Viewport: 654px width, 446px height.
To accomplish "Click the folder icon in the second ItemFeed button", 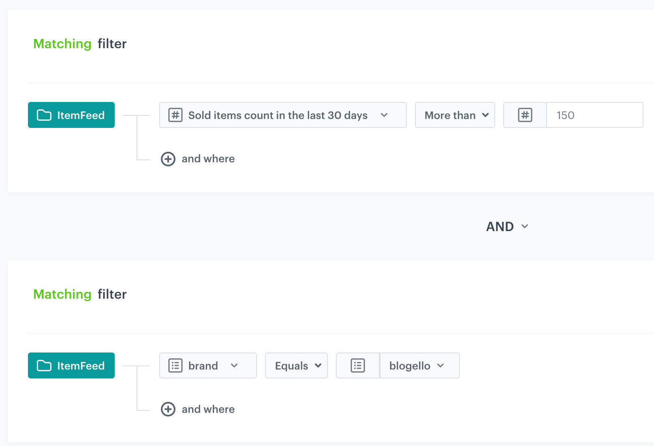I will [x=44, y=366].
